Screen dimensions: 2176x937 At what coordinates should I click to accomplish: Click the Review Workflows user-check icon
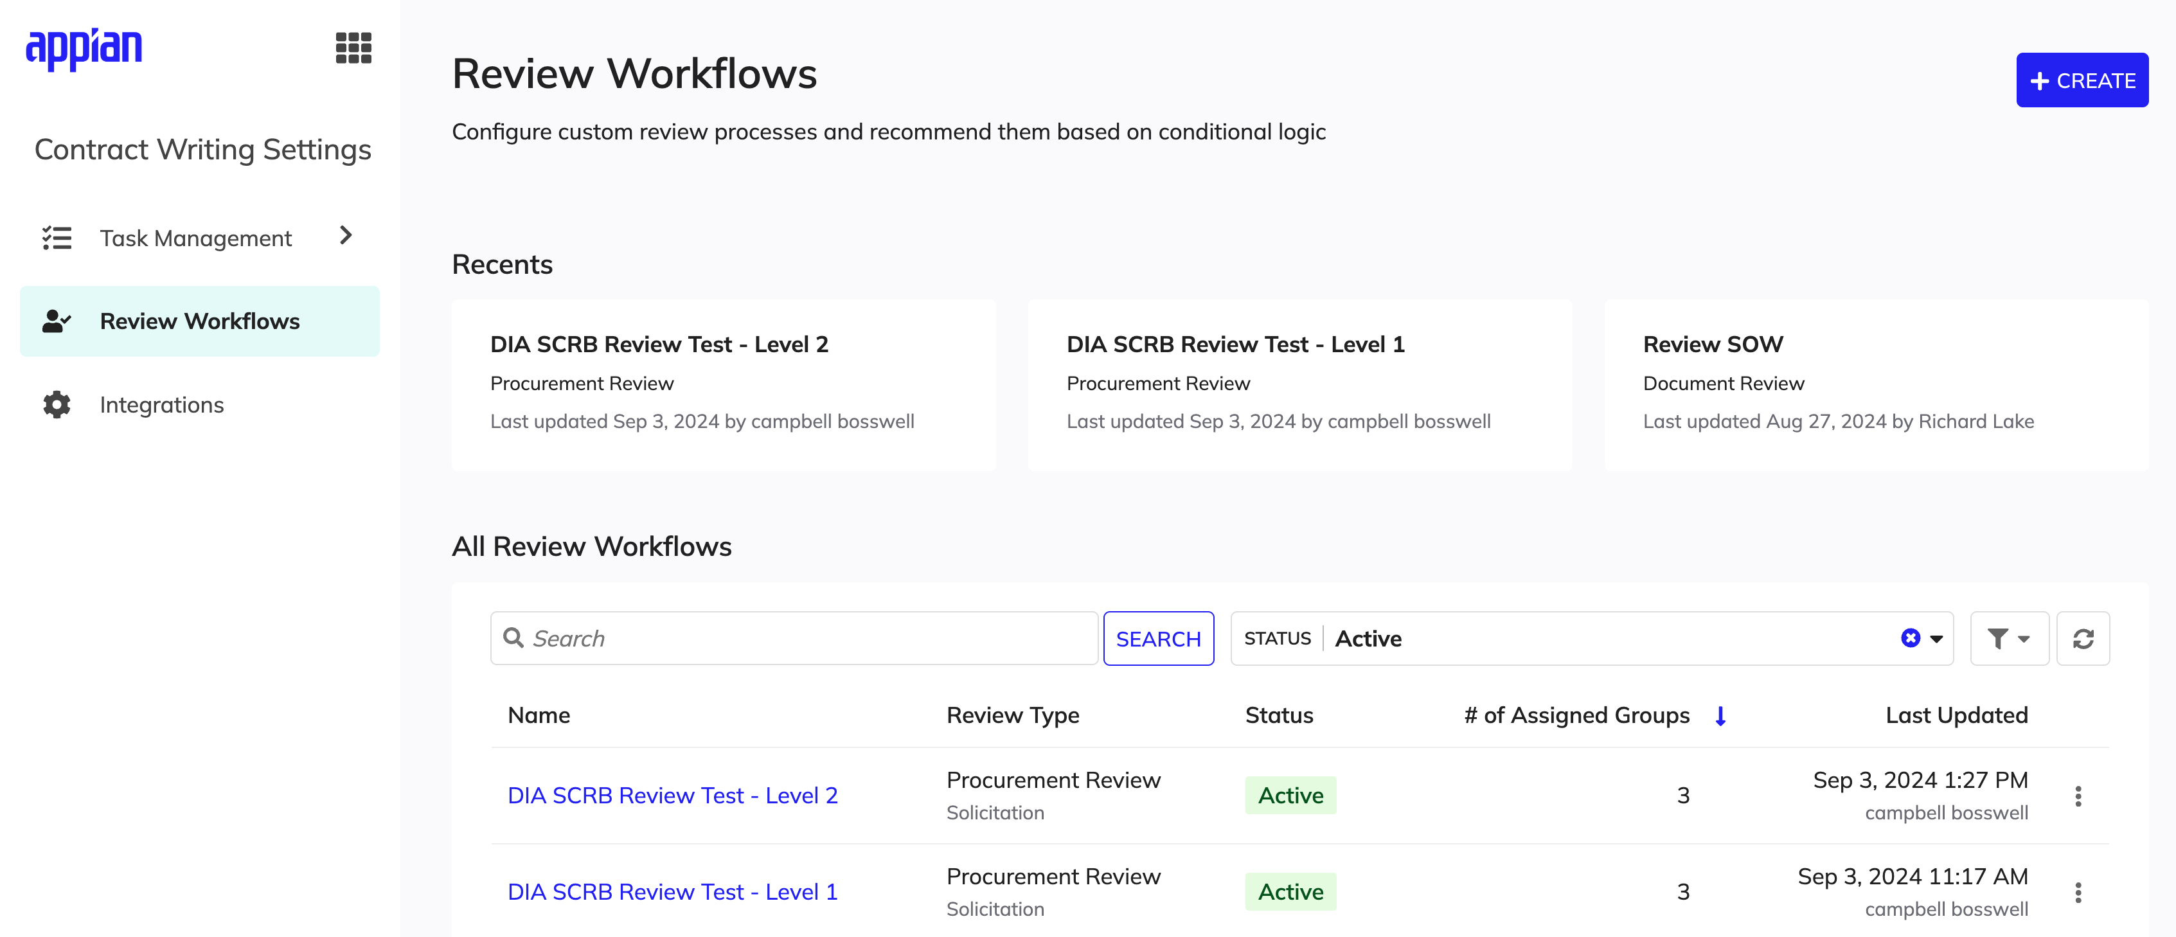point(57,321)
